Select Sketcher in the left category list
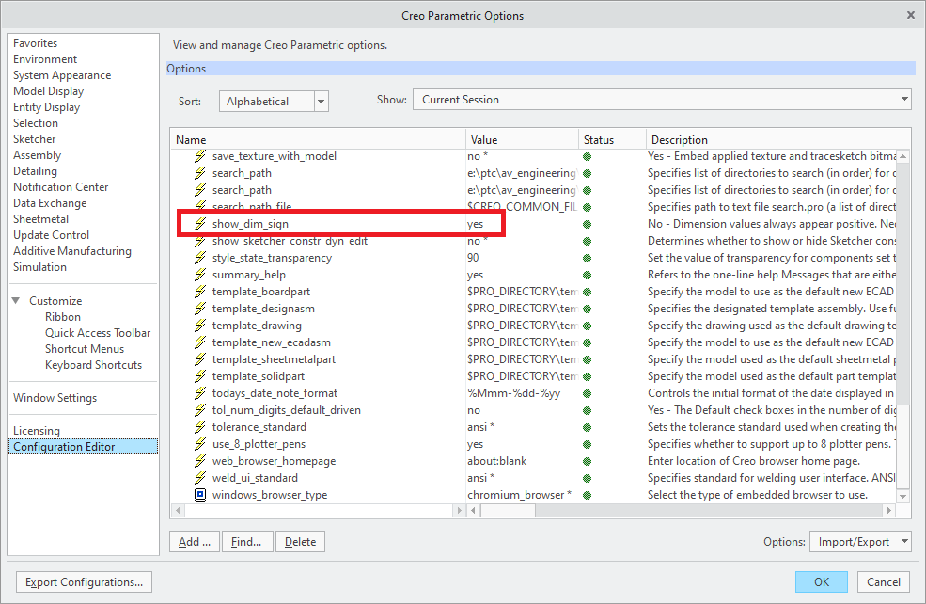926x604 pixels. [33, 139]
